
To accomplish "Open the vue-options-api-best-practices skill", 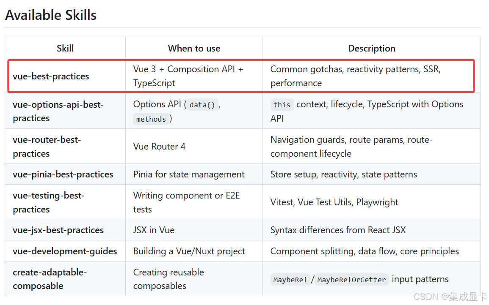I will pos(58,111).
